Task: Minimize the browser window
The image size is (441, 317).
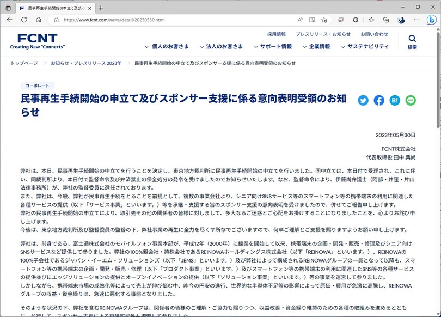Action: [x=403, y=7]
